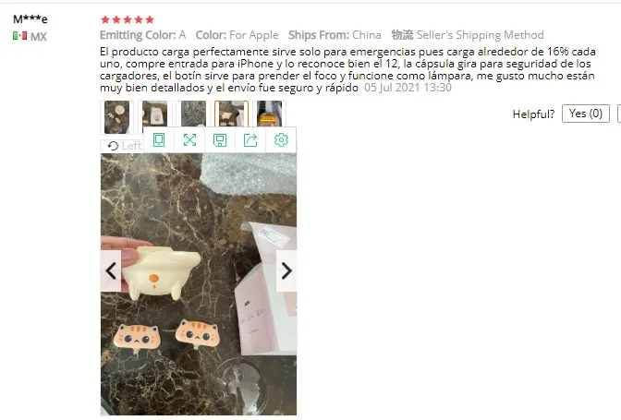Click the share arrow icon
The image size is (621, 420).
point(250,140)
